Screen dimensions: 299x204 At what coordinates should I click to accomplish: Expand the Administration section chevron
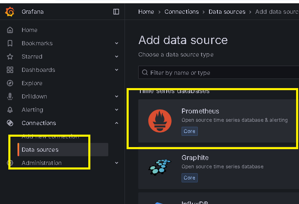[117, 163]
